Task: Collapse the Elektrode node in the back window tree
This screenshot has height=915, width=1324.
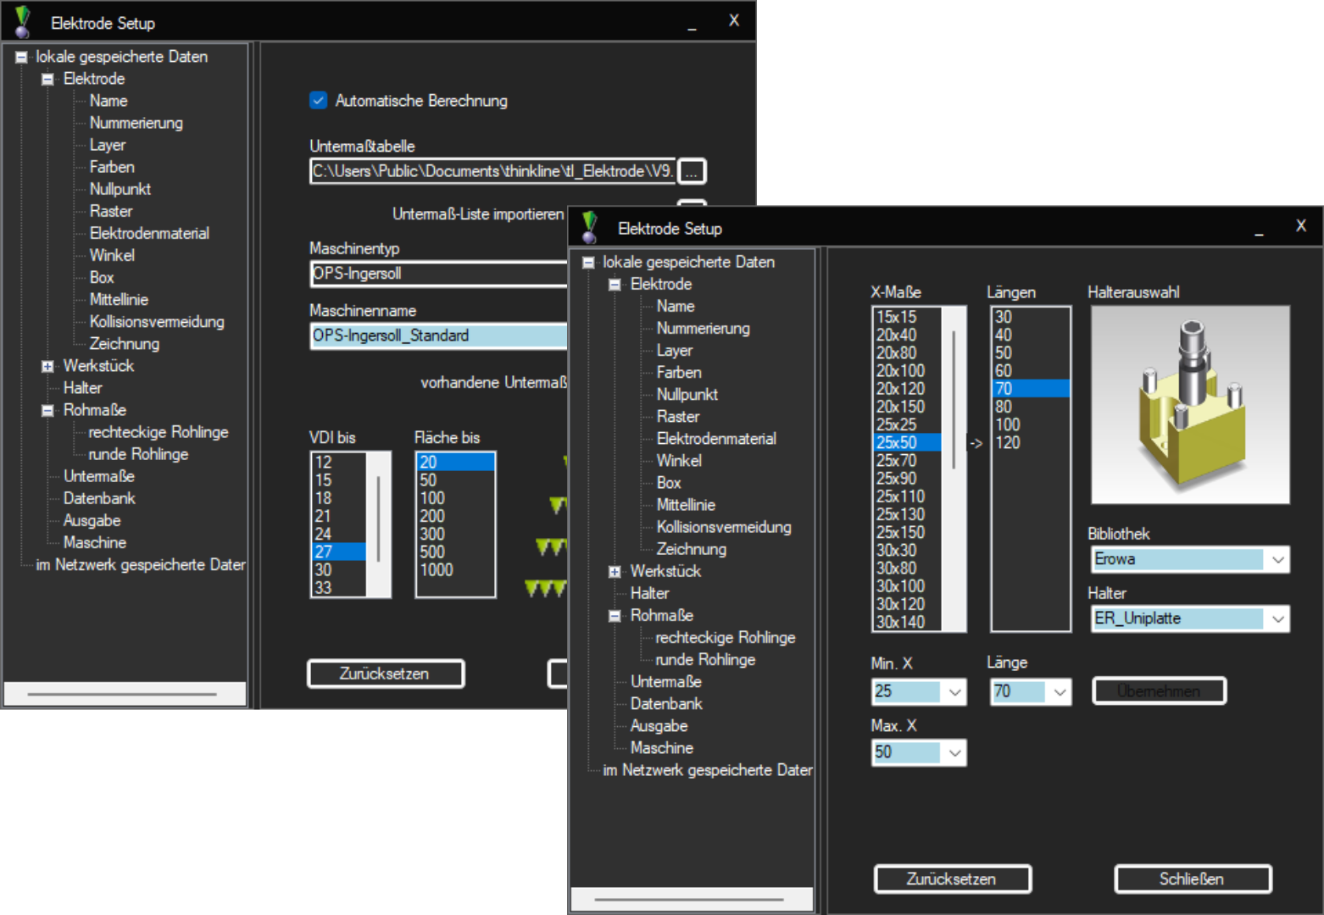Action: [x=47, y=79]
